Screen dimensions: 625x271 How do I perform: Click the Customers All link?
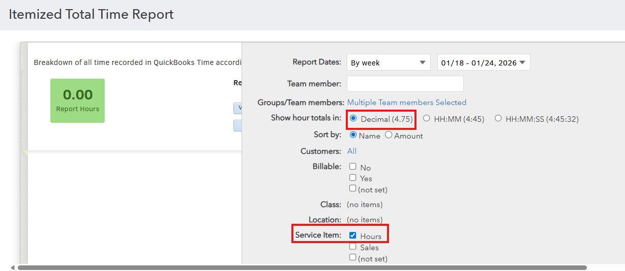coord(351,151)
